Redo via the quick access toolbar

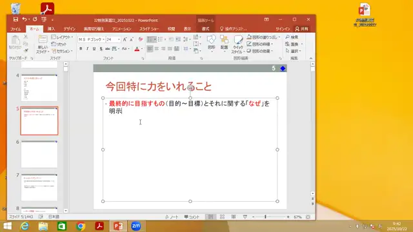point(35,19)
